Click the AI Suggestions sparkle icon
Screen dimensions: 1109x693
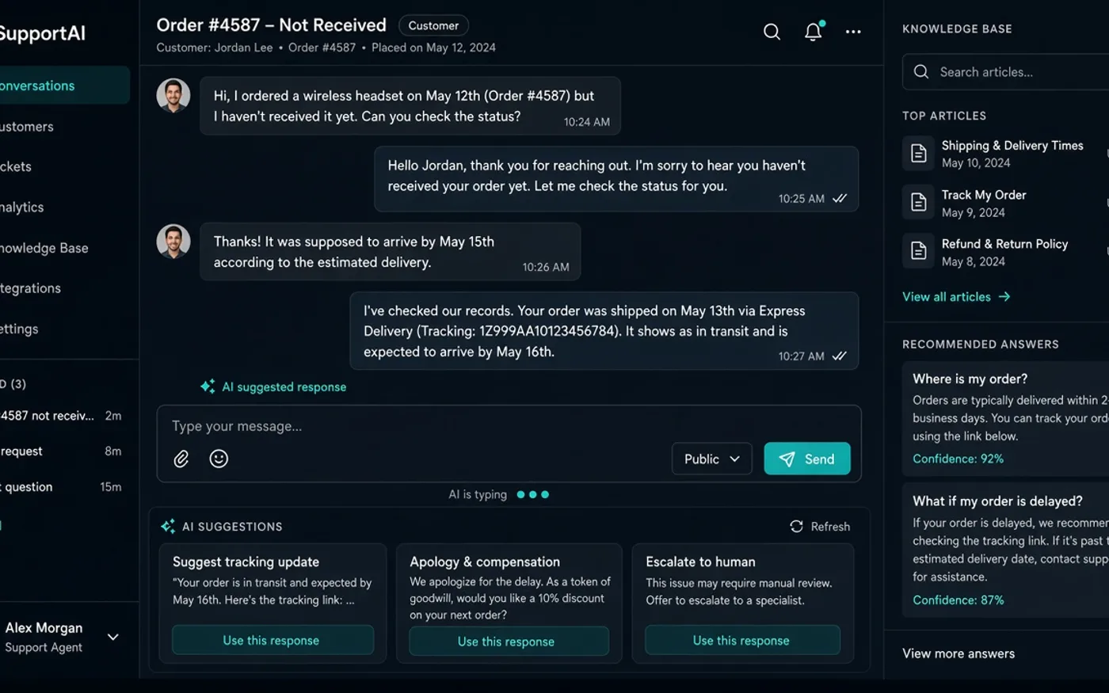(x=168, y=527)
